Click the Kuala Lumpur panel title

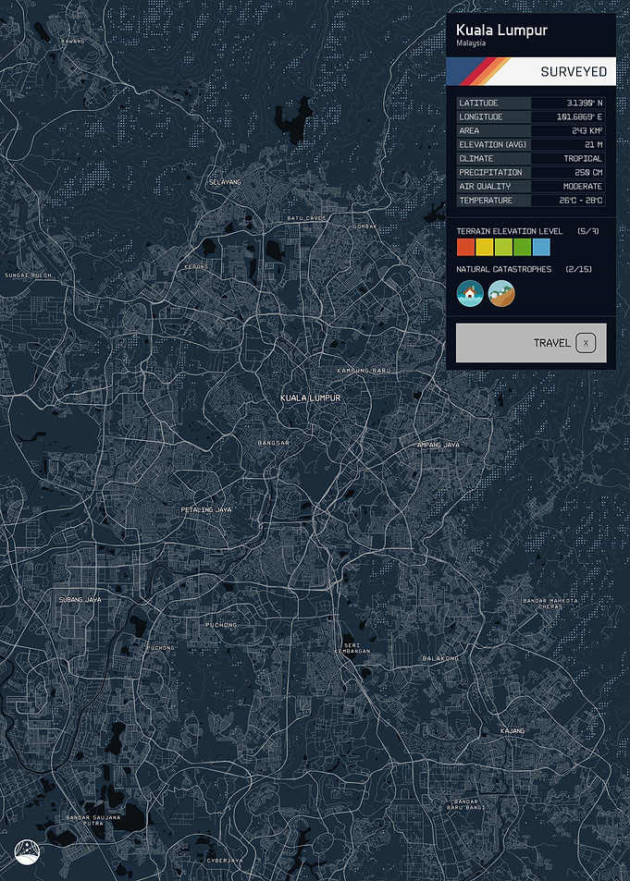coord(501,30)
